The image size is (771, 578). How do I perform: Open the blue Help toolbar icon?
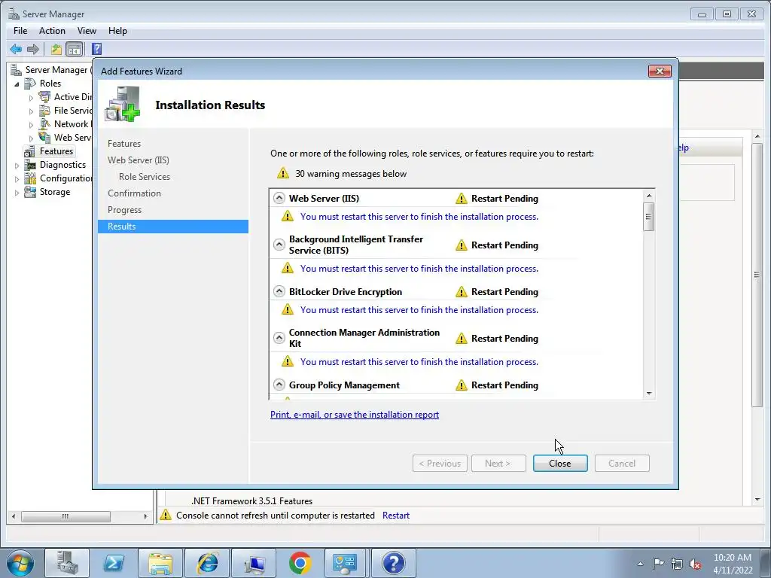click(x=97, y=49)
